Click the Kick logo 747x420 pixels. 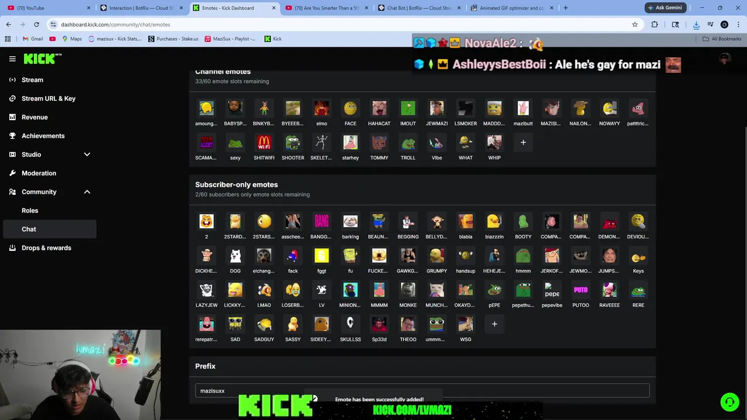[x=43, y=58]
